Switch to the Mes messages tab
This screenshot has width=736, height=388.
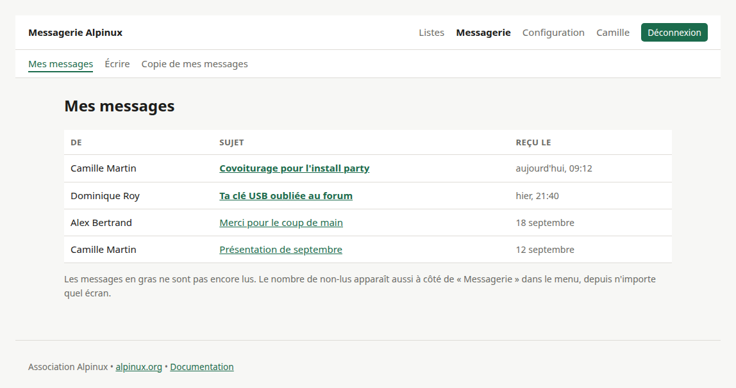click(x=60, y=64)
